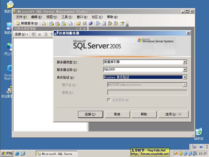Click the 连接 (Connect) button in dialog
209x157 pixels.
[x=91, y=114]
